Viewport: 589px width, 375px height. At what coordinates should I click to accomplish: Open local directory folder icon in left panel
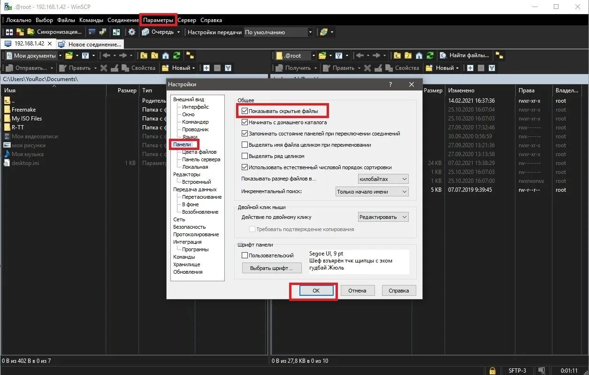pos(69,55)
